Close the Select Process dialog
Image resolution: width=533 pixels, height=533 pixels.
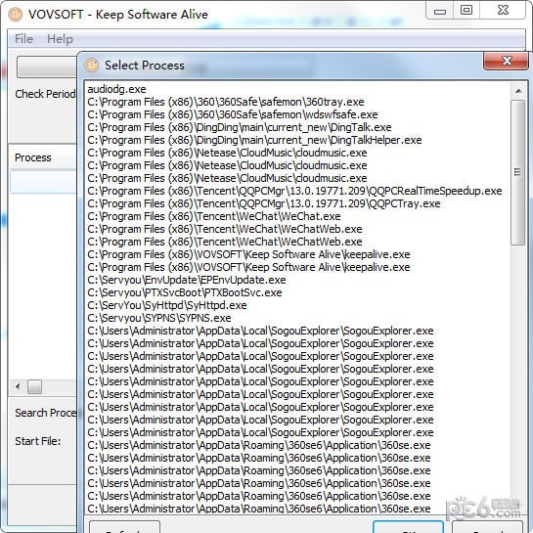pos(506,62)
